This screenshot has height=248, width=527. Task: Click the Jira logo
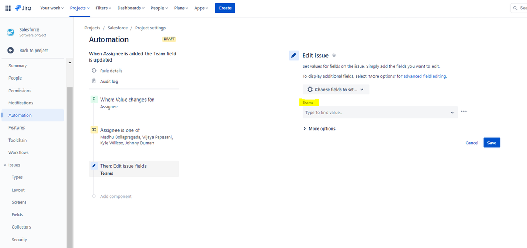[23, 8]
